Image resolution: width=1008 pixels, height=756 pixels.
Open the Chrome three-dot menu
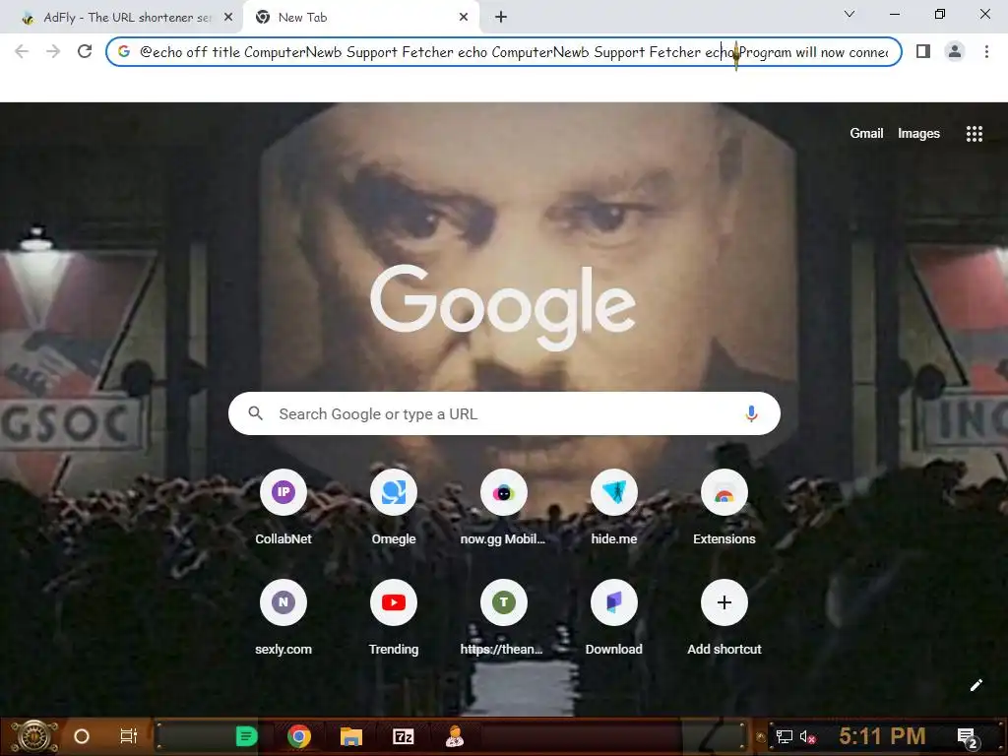tap(986, 51)
